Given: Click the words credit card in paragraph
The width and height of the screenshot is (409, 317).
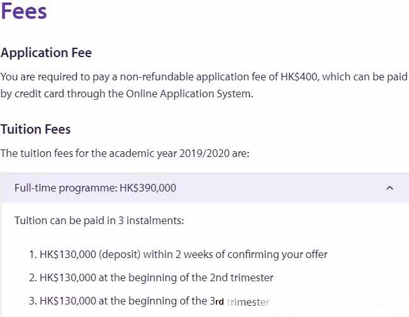Looking at the screenshot, I should tap(40, 94).
